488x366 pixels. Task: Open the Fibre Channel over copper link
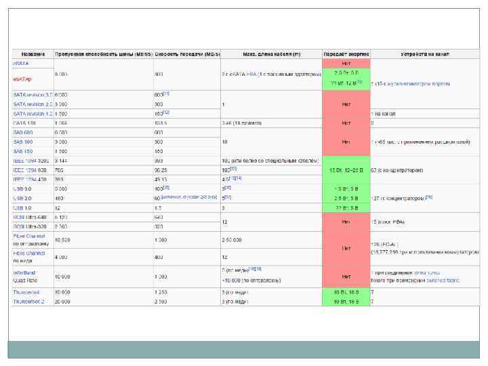[29, 253]
